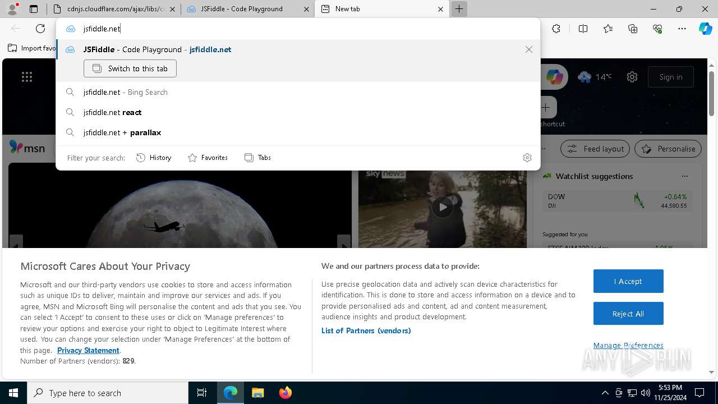Filter search by History
The height and width of the screenshot is (404, 718).
(x=154, y=158)
